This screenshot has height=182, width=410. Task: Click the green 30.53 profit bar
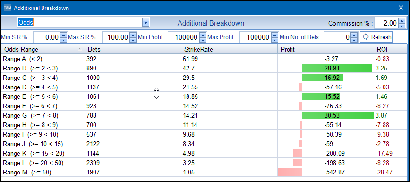tap(338, 115)
